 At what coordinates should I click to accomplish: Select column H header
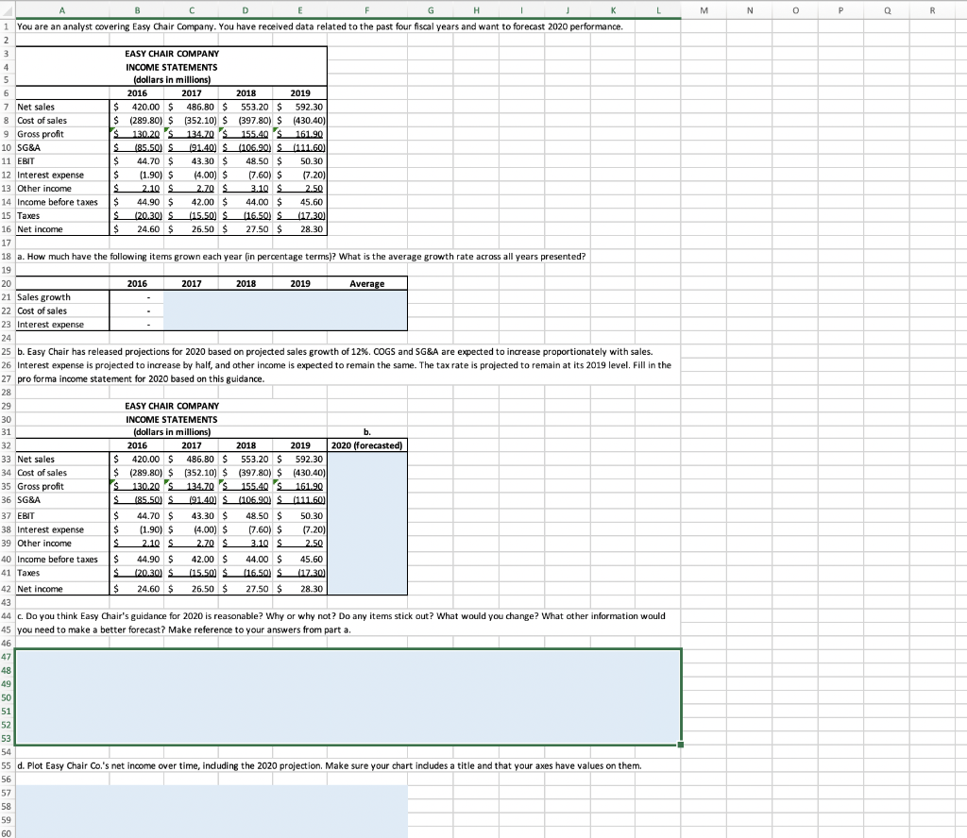click(x=476, y=9)
